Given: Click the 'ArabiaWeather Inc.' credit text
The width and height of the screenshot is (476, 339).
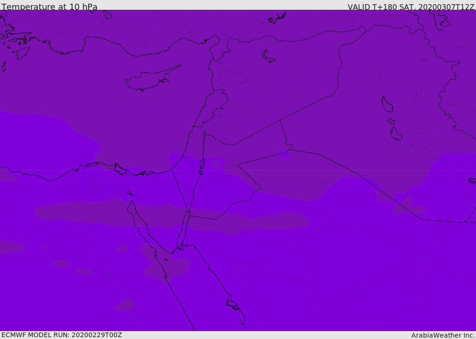Looking at the screenshot, I should click(443, 335).
